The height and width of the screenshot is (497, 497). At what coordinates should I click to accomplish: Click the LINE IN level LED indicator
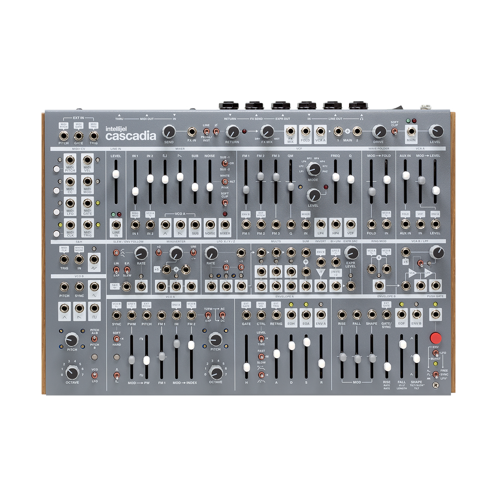(113, 215)
